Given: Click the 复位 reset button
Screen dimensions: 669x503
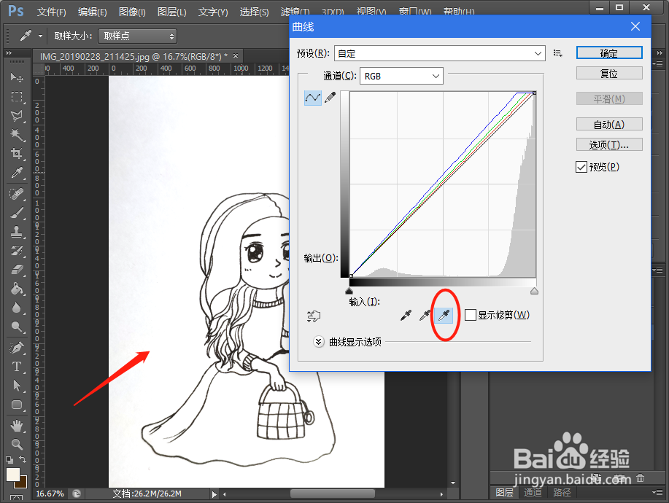Looking at the screenshot, I should coord(609,74).
